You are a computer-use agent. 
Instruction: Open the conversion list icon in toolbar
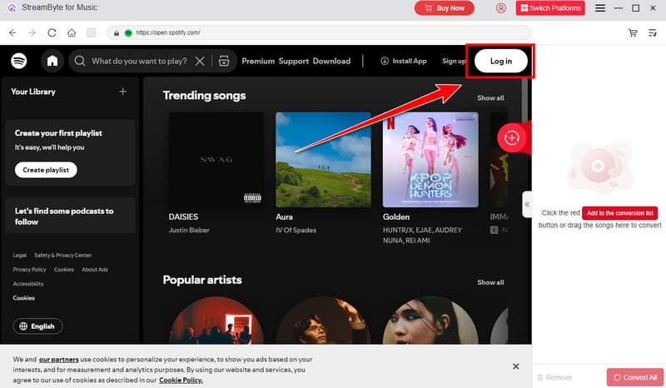coord(653,32)
